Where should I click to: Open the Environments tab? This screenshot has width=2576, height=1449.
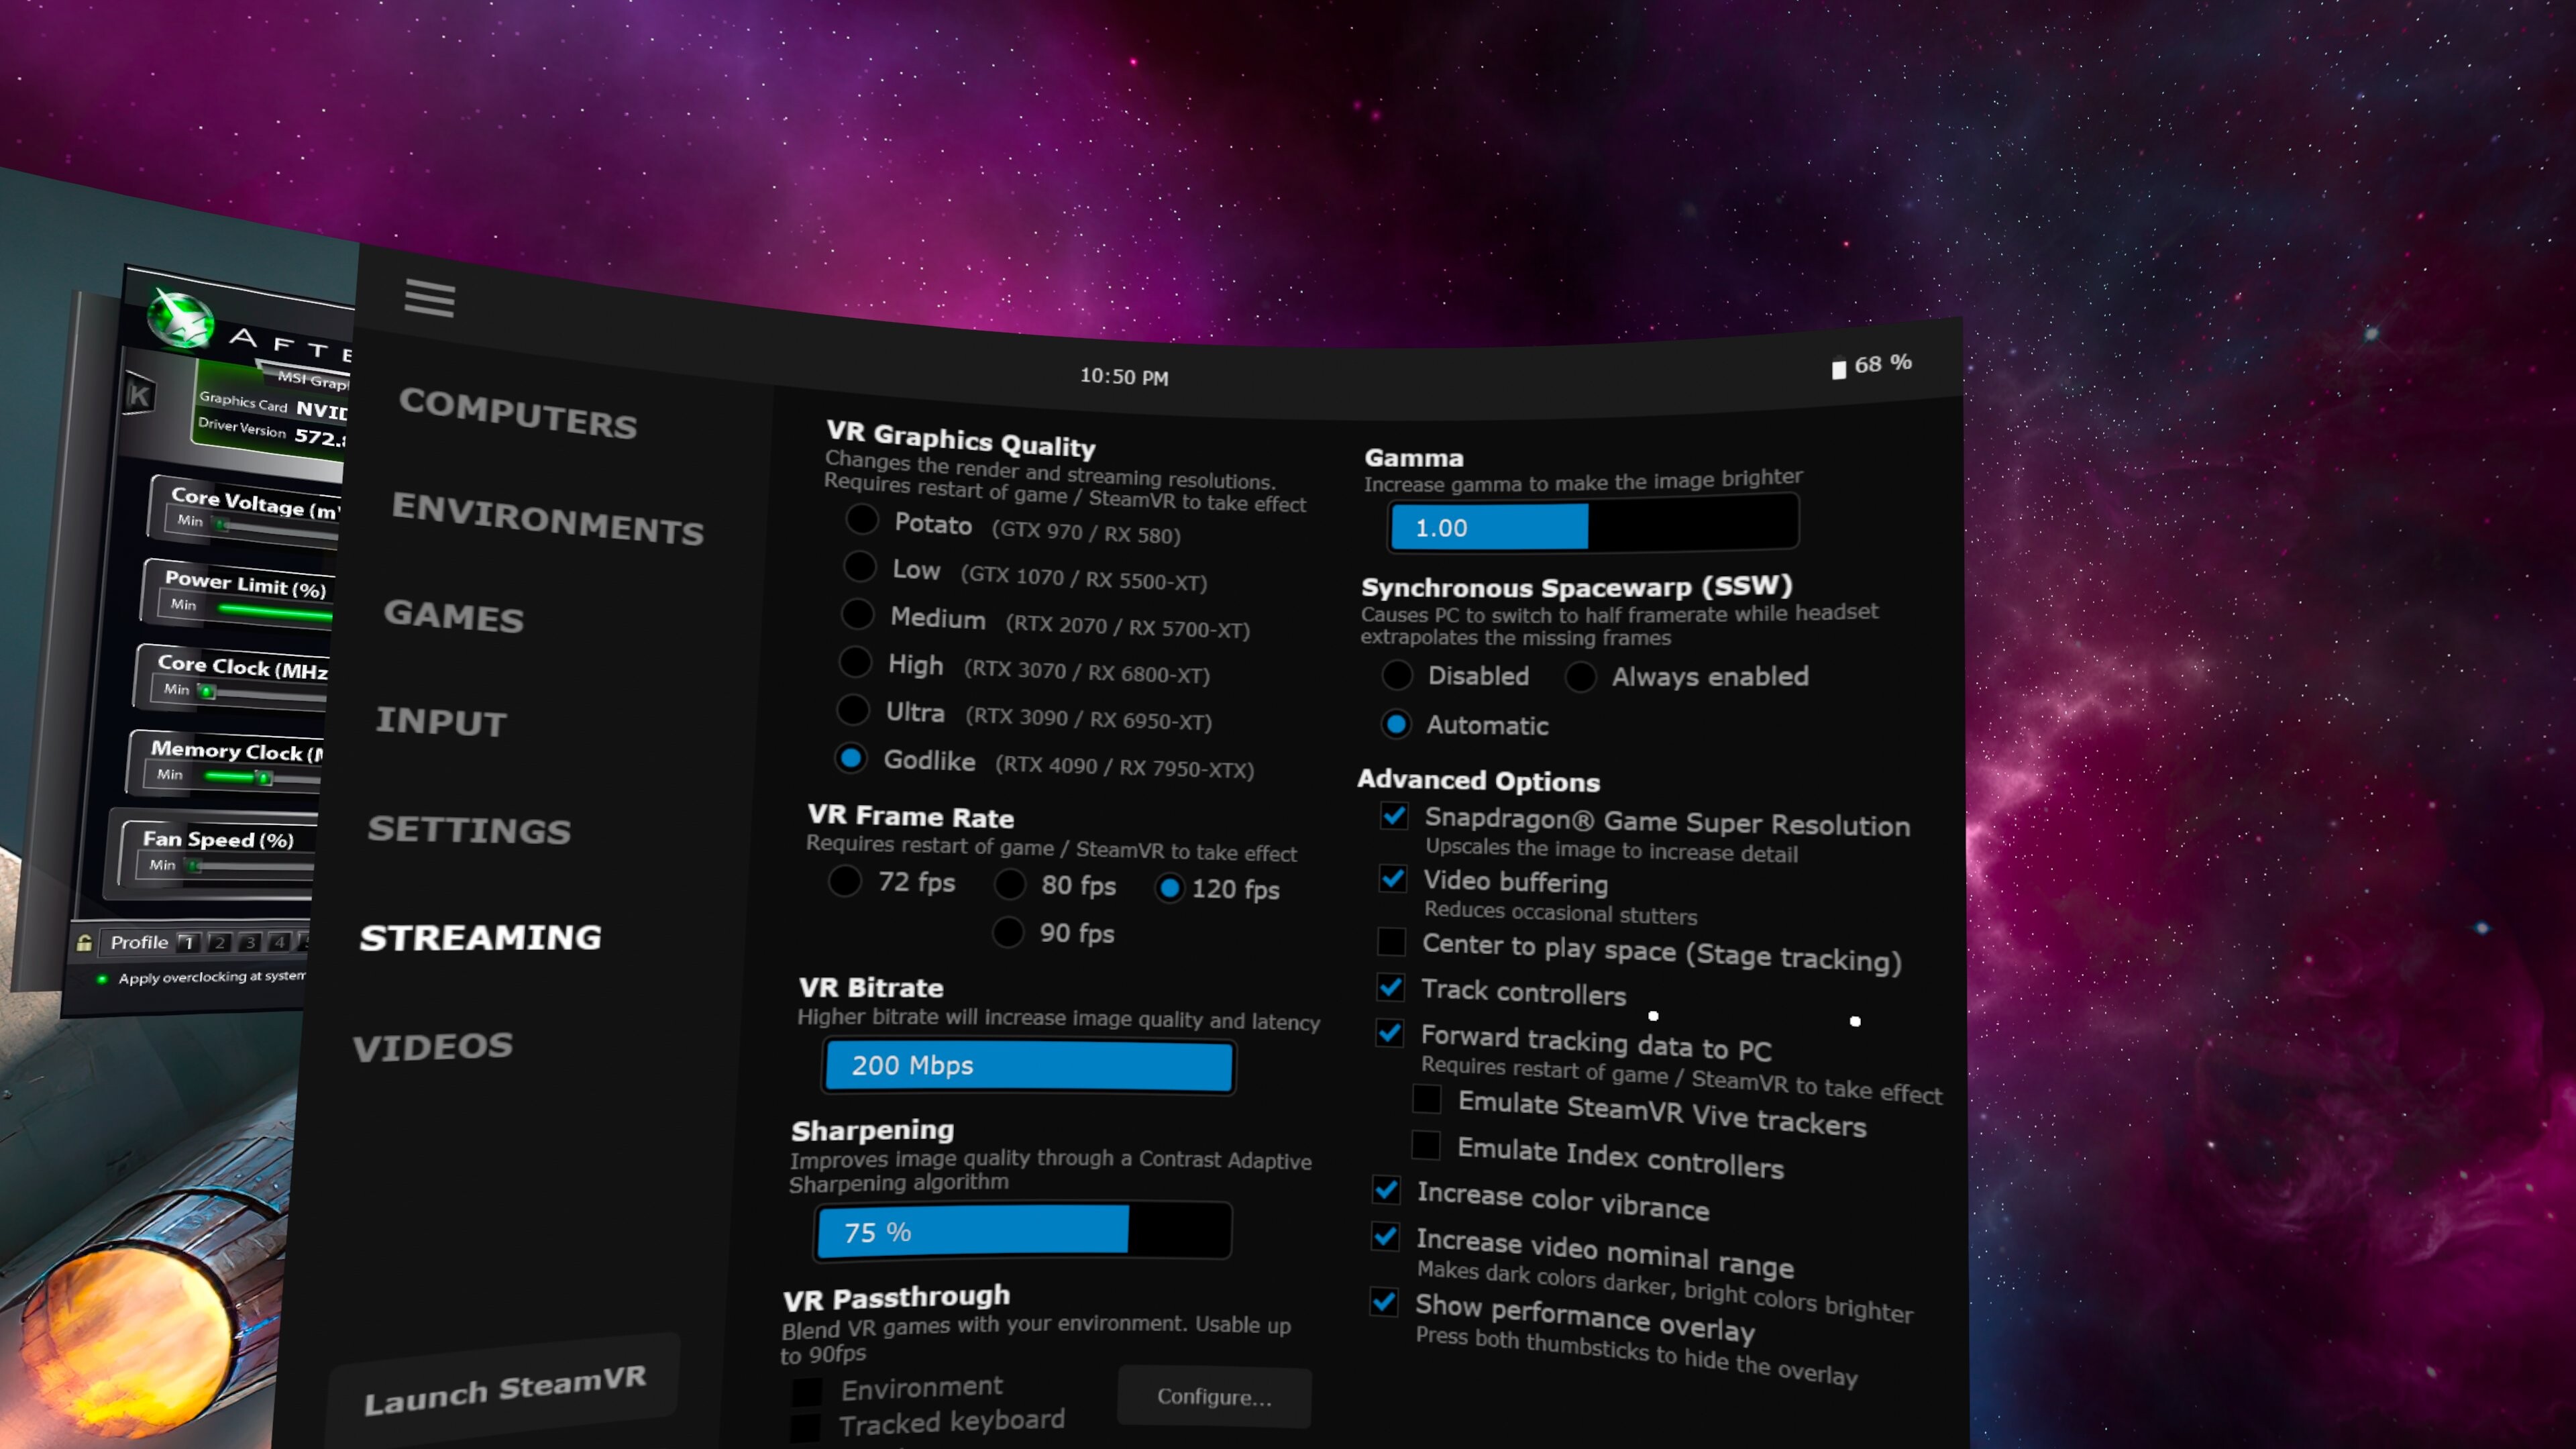click(548, 519)
